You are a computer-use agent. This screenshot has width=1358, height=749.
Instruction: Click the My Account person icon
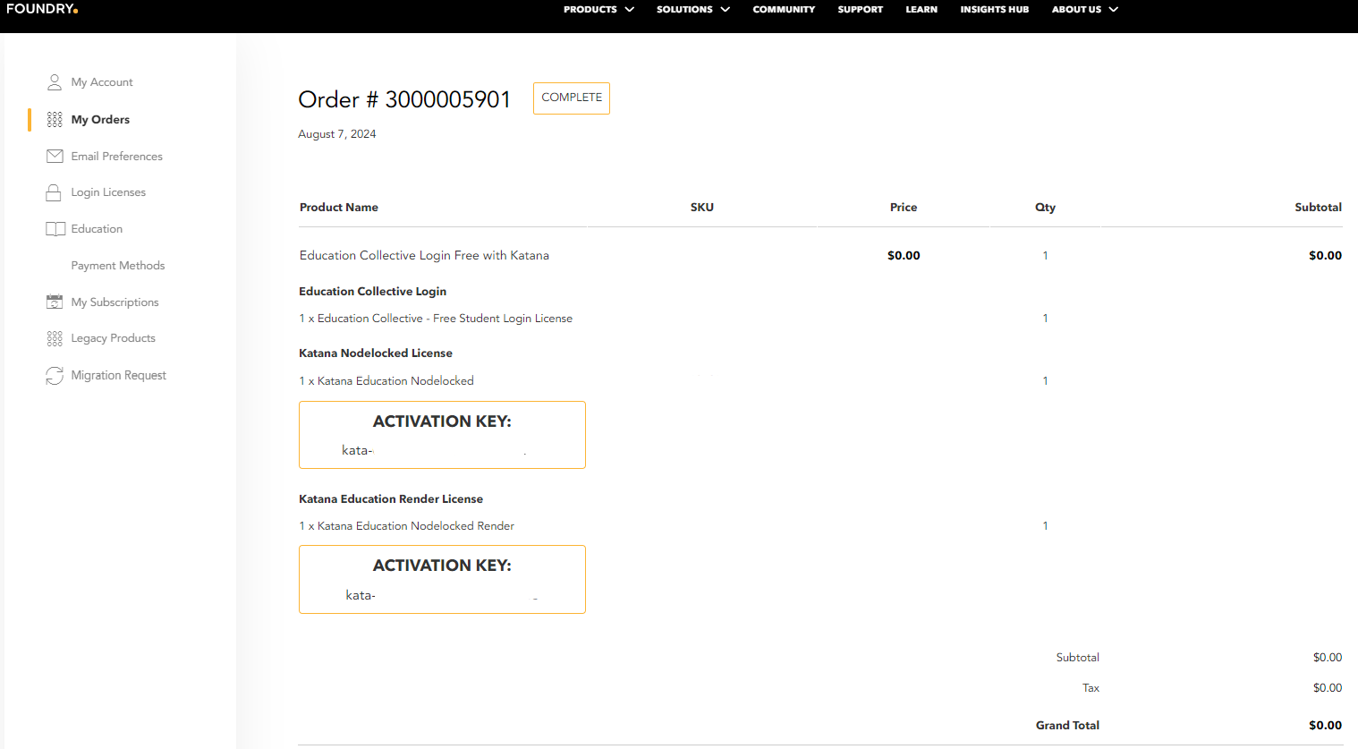click(x=55, y=82)
